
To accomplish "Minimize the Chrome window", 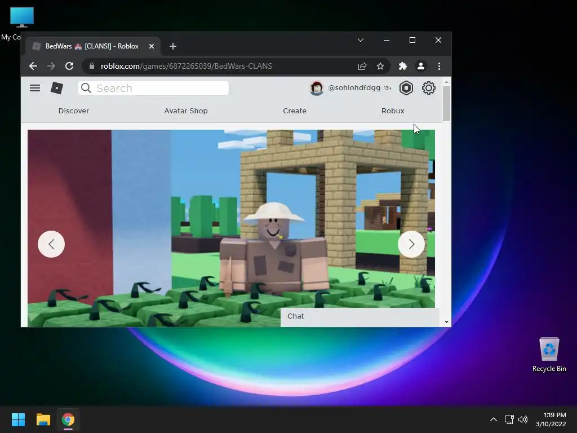I will [387, 40].
